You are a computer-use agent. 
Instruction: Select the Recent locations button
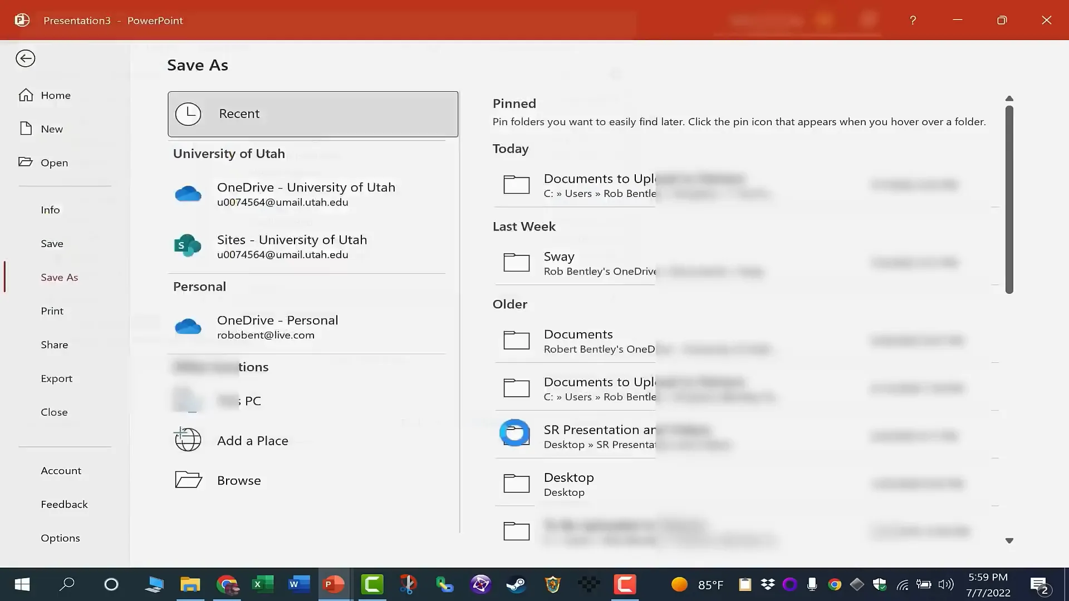pyautogui.click(x=313, y=114)
